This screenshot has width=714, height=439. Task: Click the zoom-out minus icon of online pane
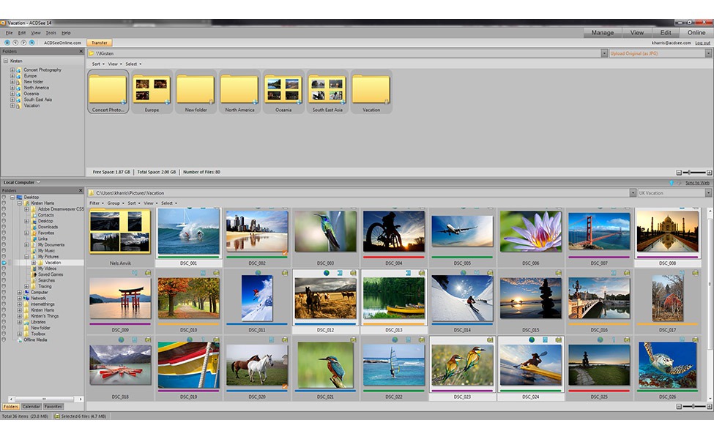click(679, 172)
